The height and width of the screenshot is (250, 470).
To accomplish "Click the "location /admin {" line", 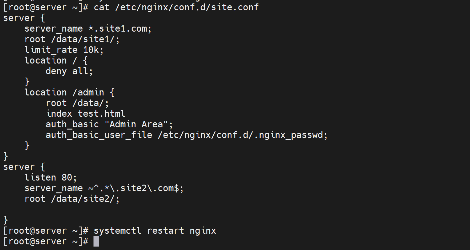I will [69, 92].
